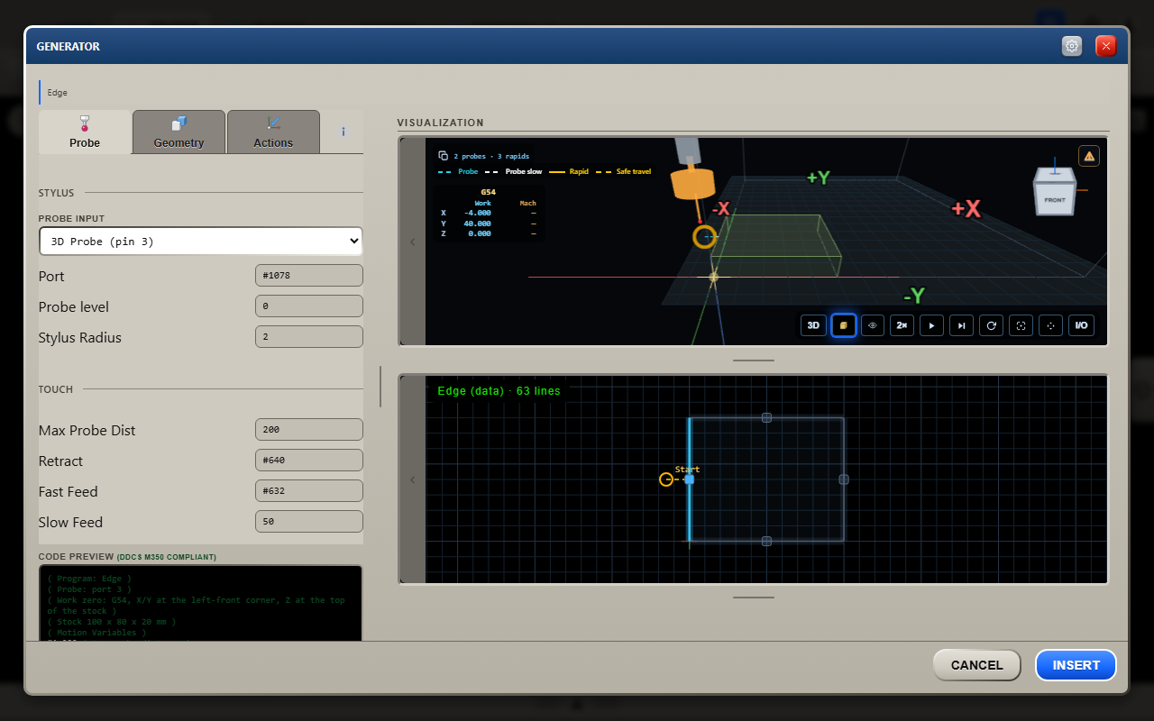Select the right edge handle of the square
This screenshot has width=1154, height=721.
pos(844,479)
